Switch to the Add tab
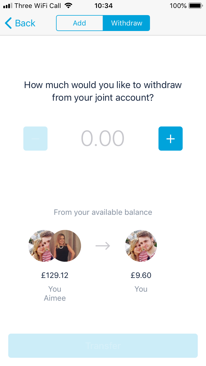 click(x=79, y=23)
